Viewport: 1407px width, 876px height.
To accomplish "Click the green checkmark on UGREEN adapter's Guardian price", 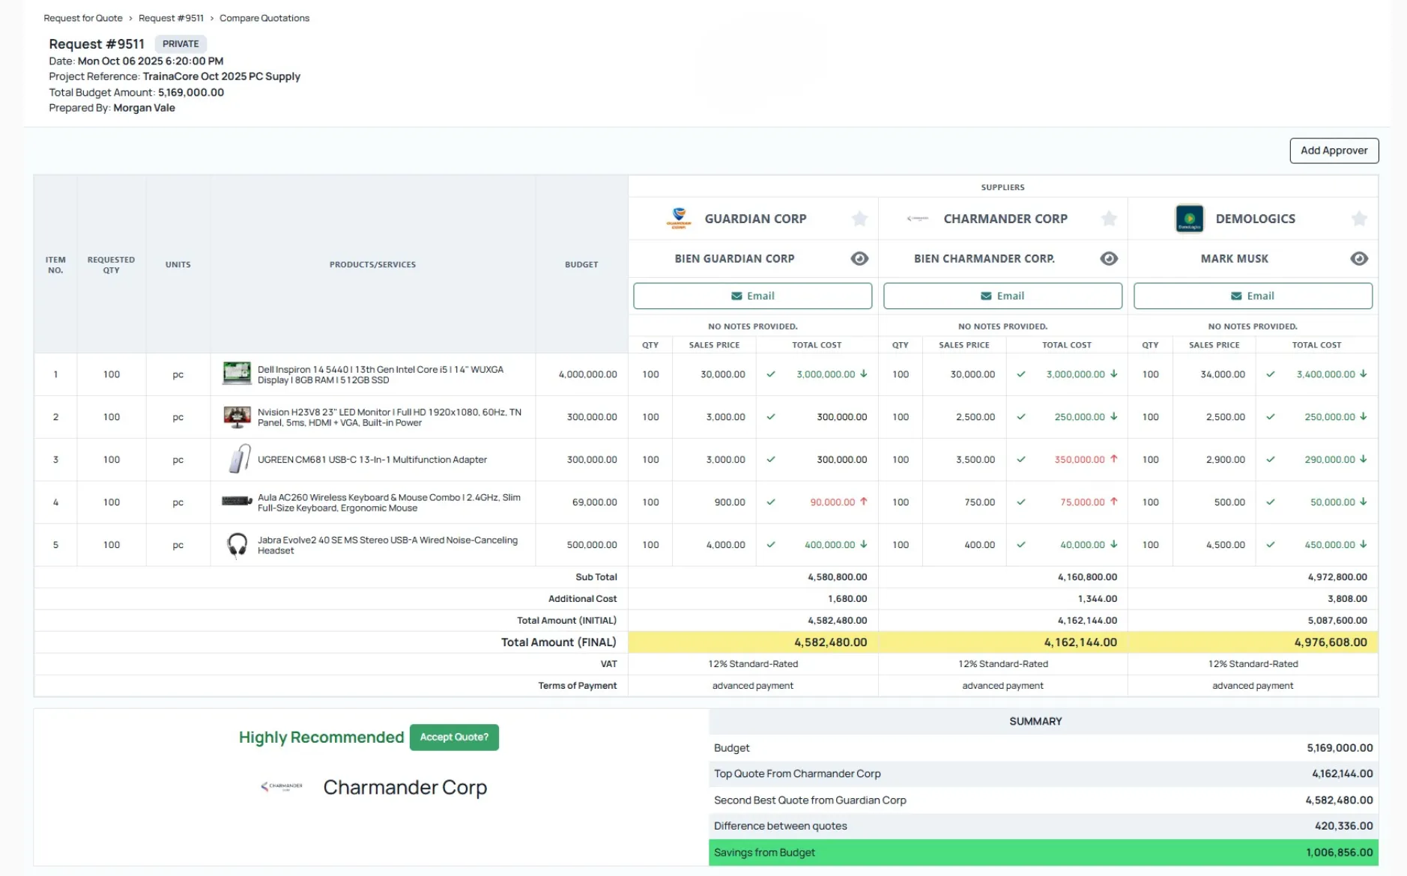I will (771, 460).
